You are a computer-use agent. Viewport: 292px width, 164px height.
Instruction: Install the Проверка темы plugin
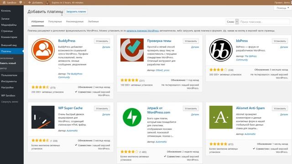pos(191,41)
